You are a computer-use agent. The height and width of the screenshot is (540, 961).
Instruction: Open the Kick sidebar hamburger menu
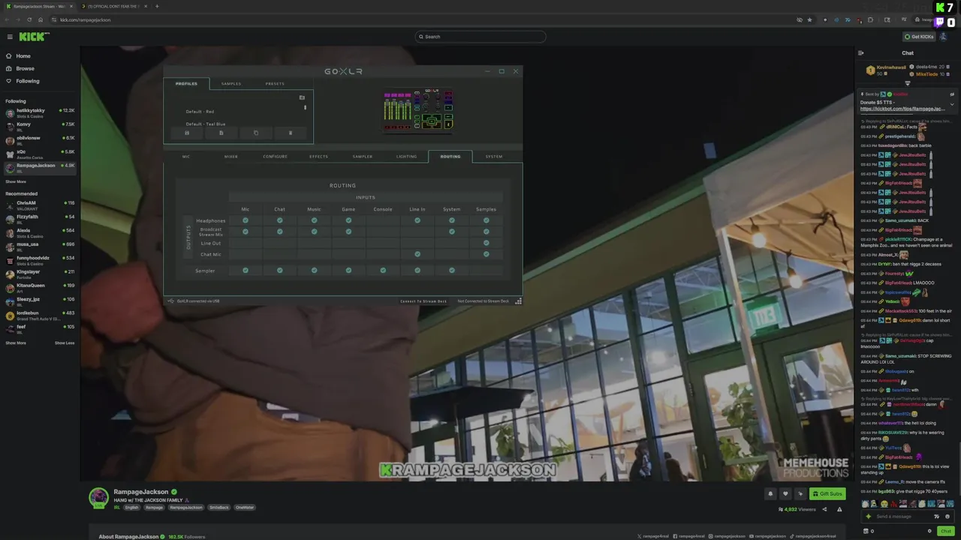pos(10,37)
